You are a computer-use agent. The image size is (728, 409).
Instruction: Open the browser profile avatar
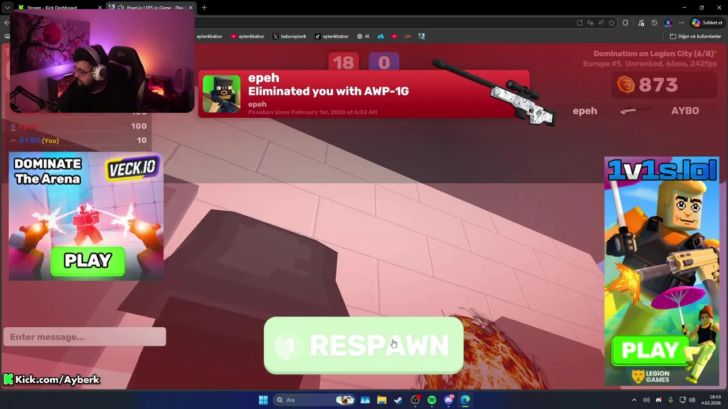(668, 23)
